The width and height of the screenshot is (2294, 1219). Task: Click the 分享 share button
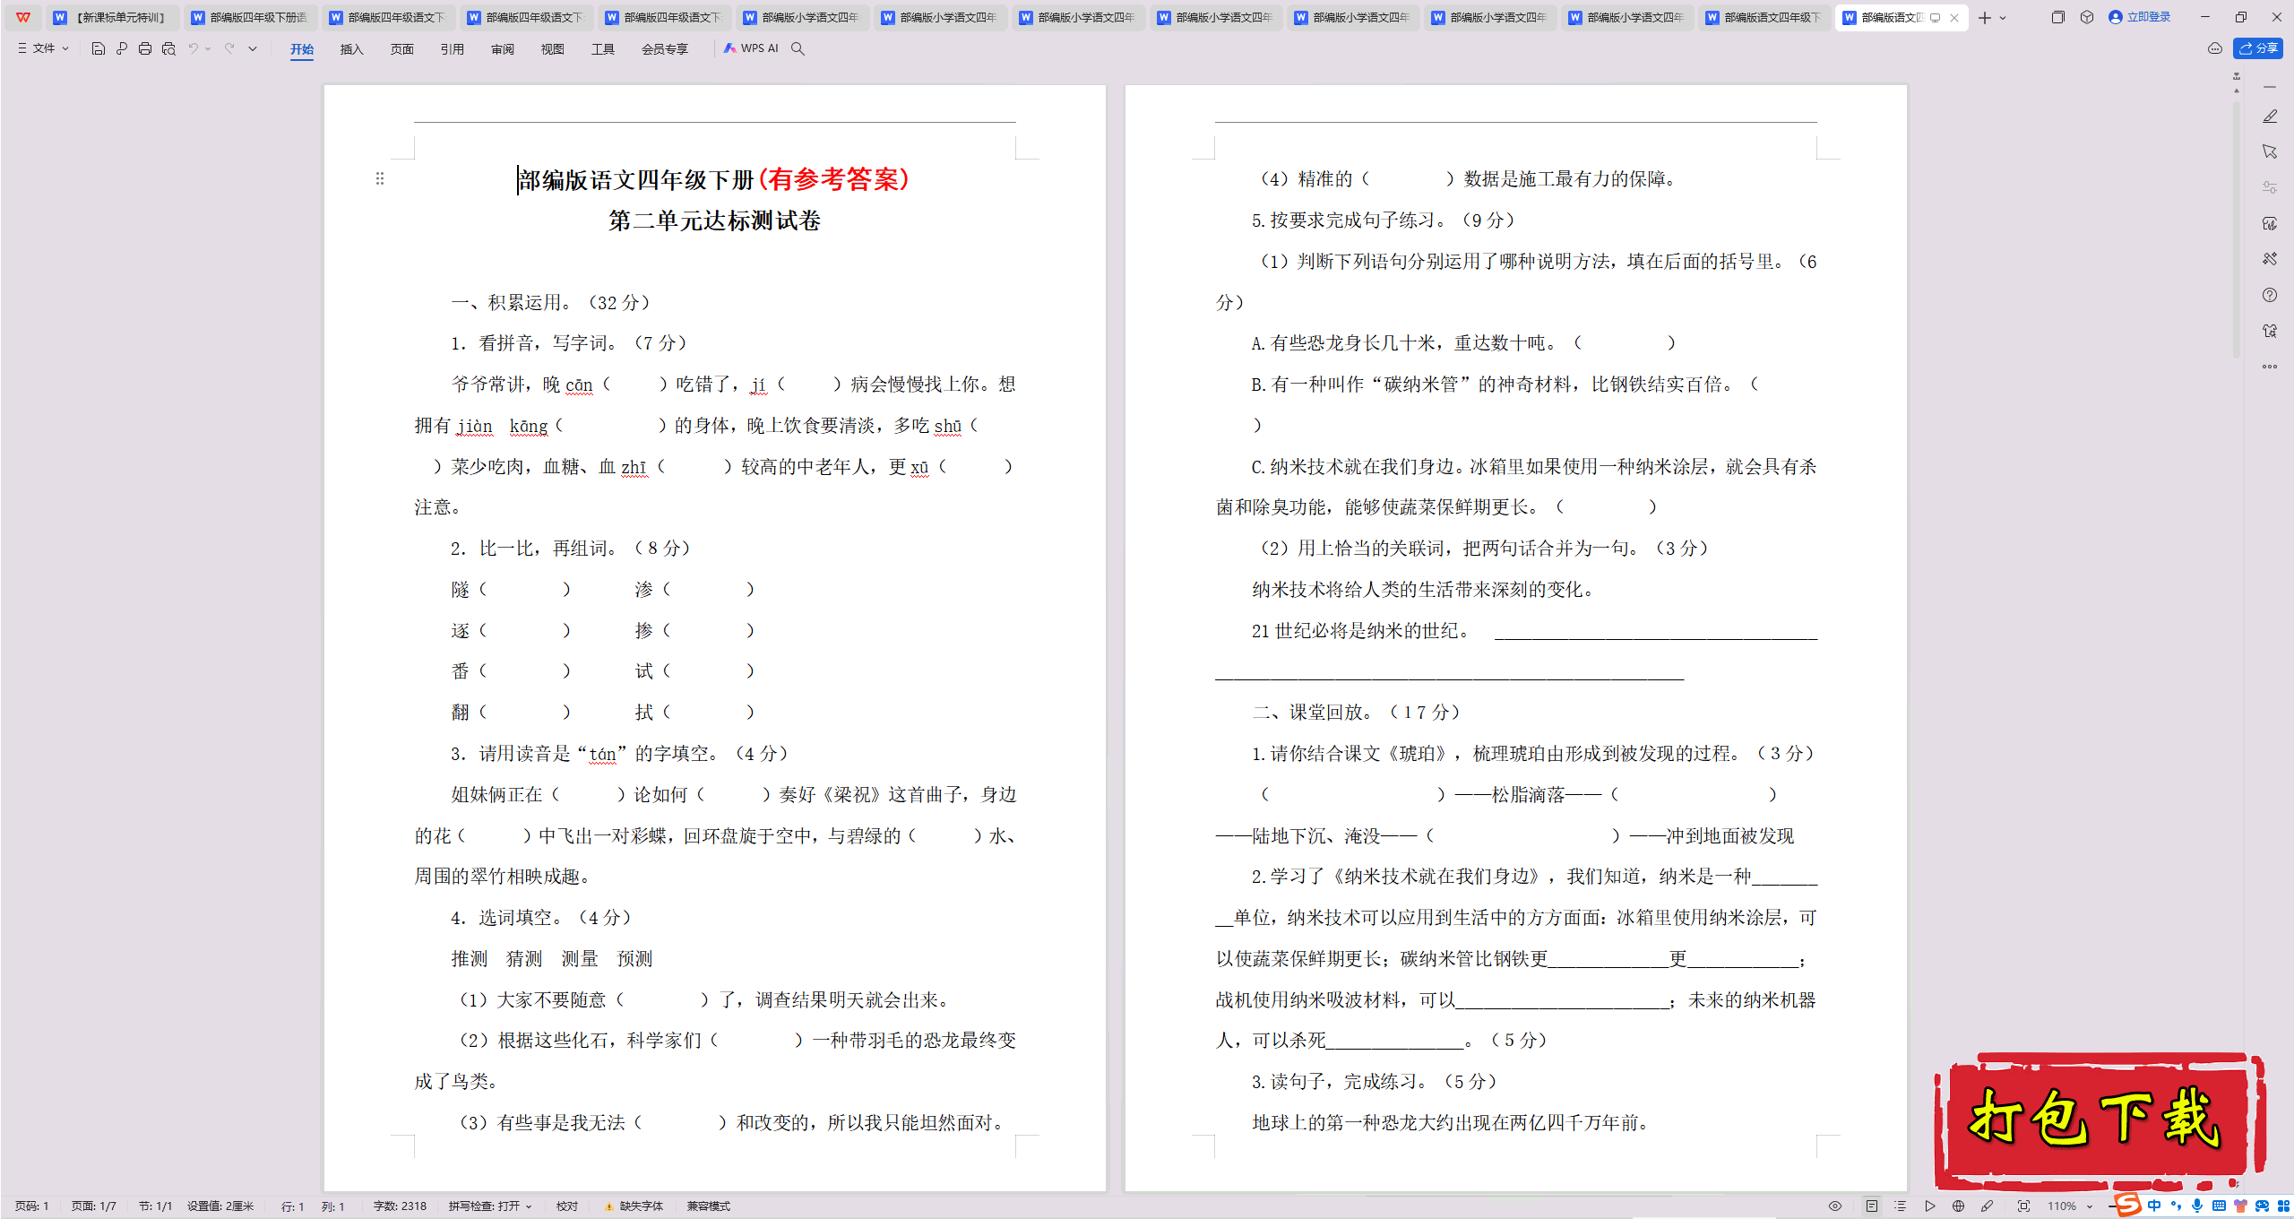pos(2258,48)
